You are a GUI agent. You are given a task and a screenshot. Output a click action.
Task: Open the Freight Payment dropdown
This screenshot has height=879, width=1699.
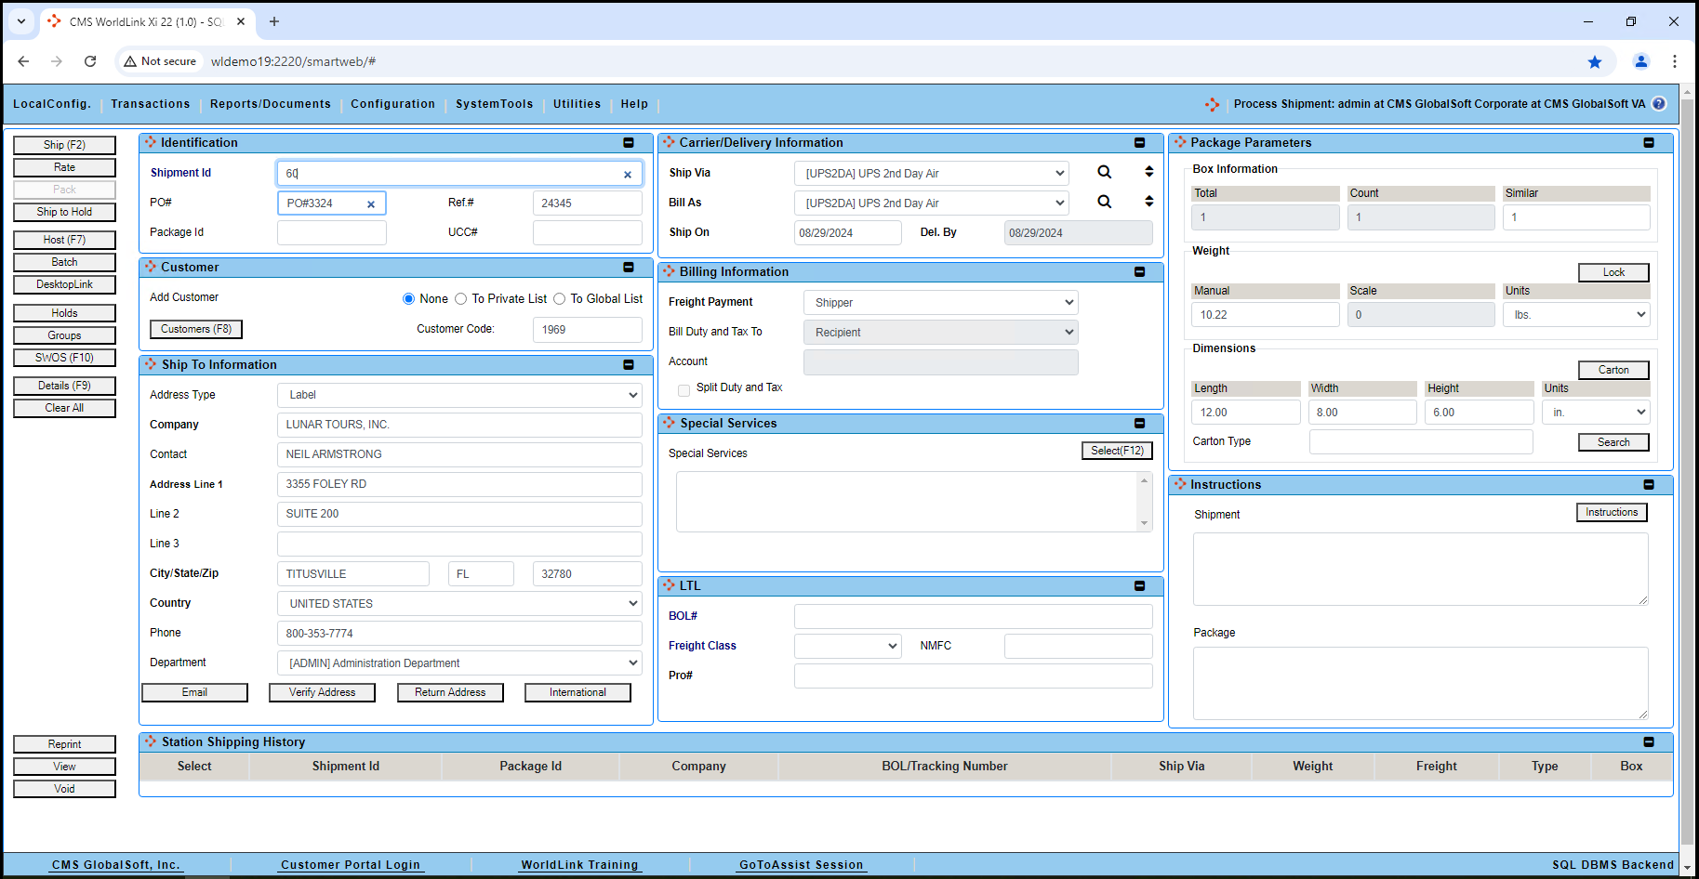(x=940, y=302)
